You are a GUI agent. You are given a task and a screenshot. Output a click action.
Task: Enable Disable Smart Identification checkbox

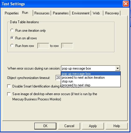click(9, 86)
